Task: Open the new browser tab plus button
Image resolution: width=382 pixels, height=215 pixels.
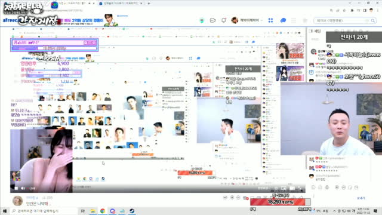Action: coord(149,3)
